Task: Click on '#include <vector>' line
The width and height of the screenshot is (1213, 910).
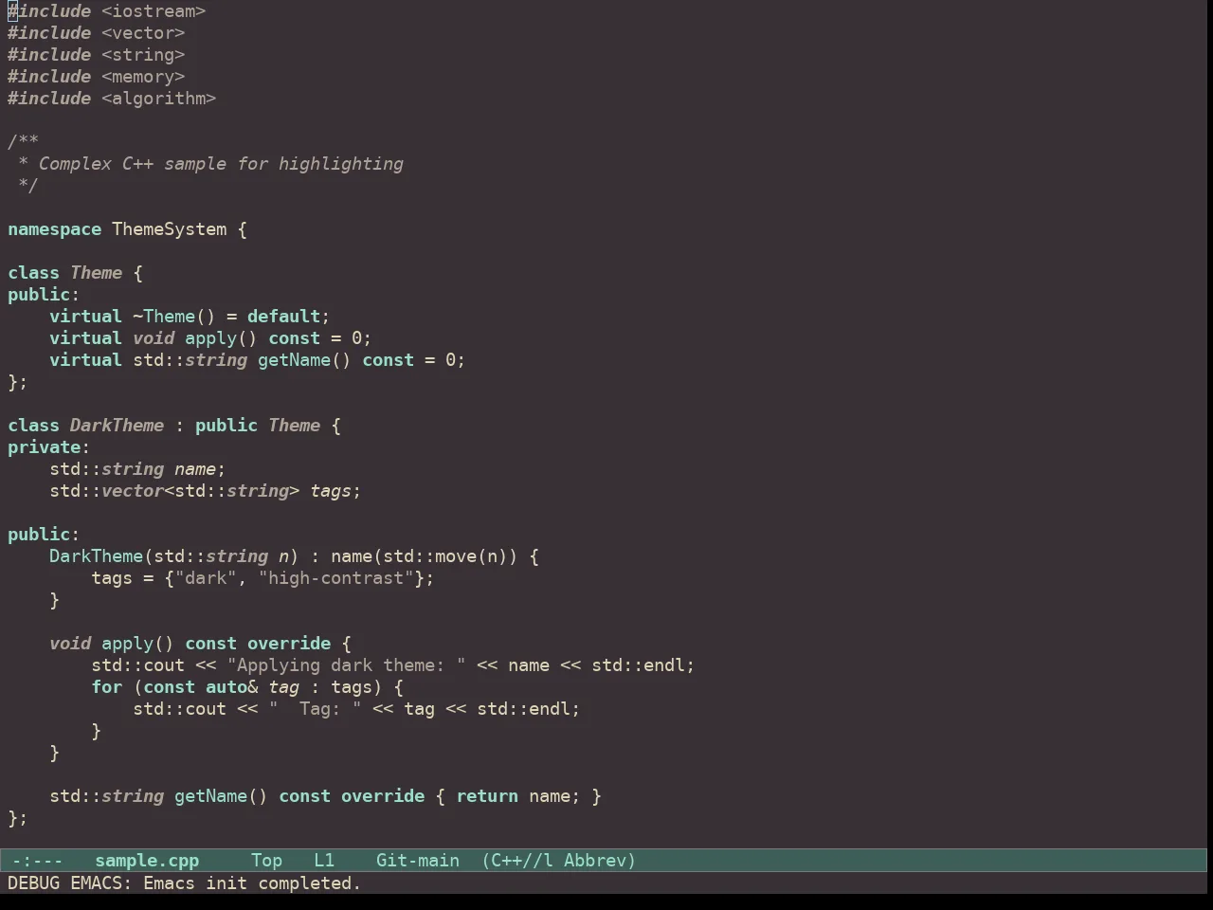Action: pyautogui.click(x=97, y=33)
